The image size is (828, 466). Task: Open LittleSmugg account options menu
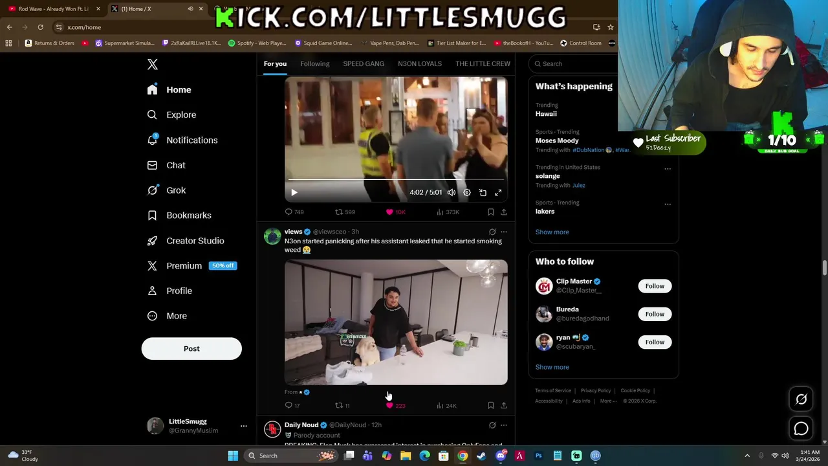(x=244, y=426)
